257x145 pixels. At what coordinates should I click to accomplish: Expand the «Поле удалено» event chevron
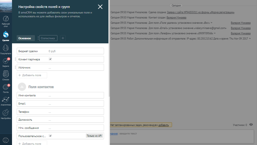point(211,23)
